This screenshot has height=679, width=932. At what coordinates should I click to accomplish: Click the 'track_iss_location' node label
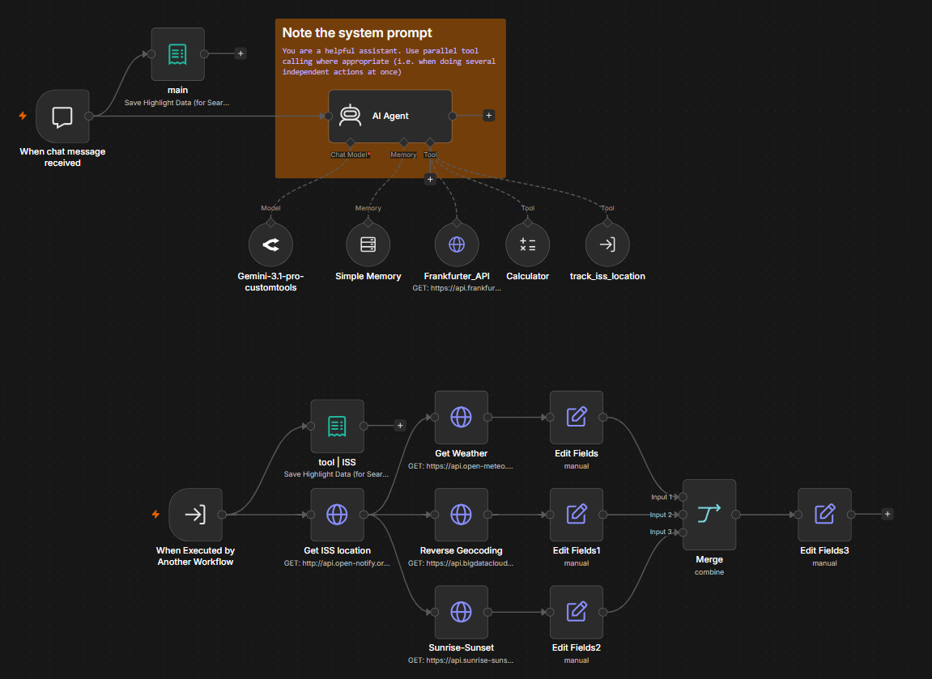607,276
